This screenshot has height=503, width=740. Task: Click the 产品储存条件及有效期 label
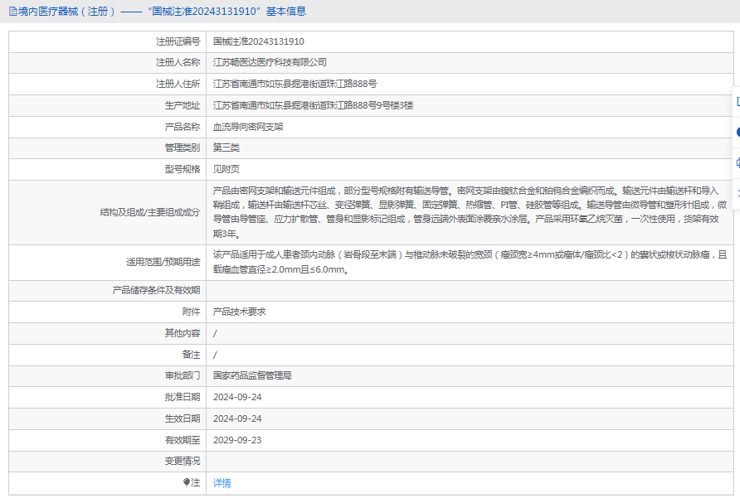156,290
